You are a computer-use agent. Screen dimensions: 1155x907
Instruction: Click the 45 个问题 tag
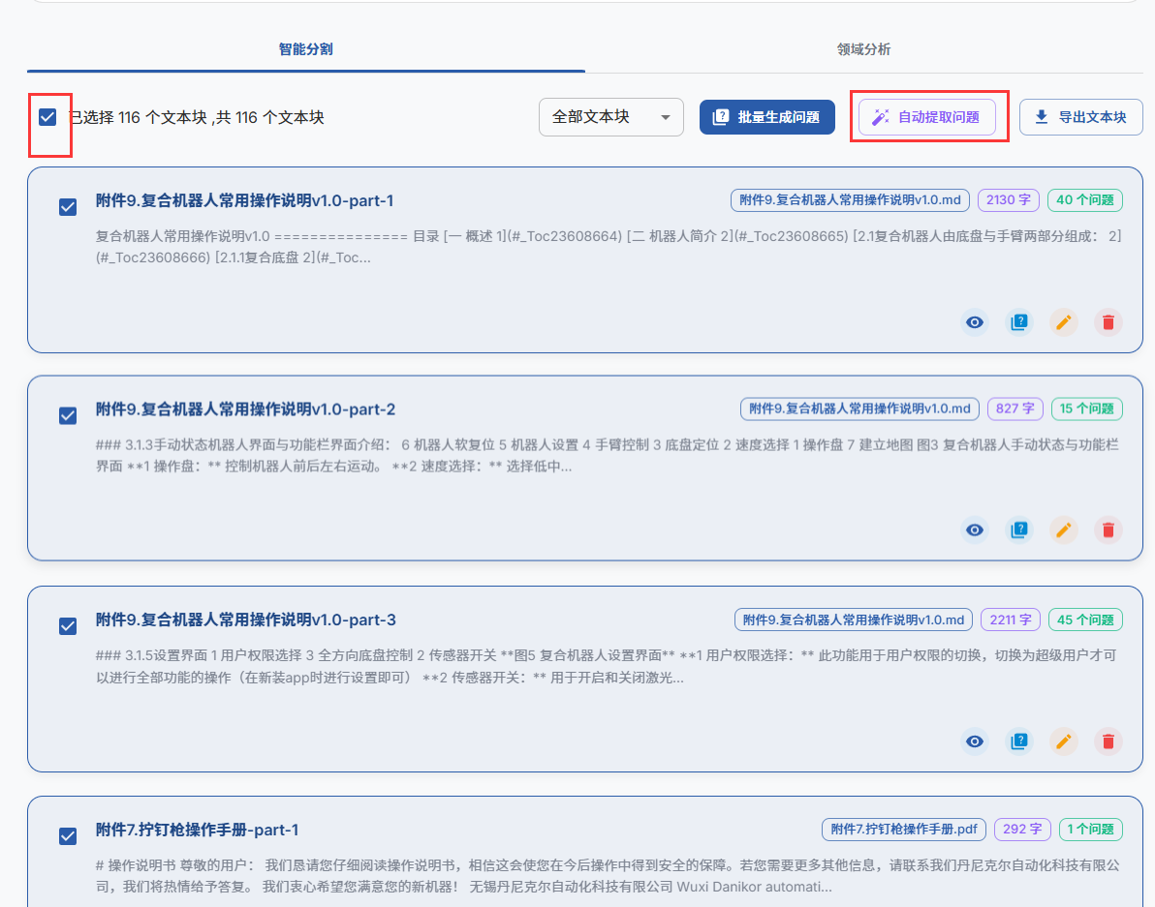[1086, 620]
